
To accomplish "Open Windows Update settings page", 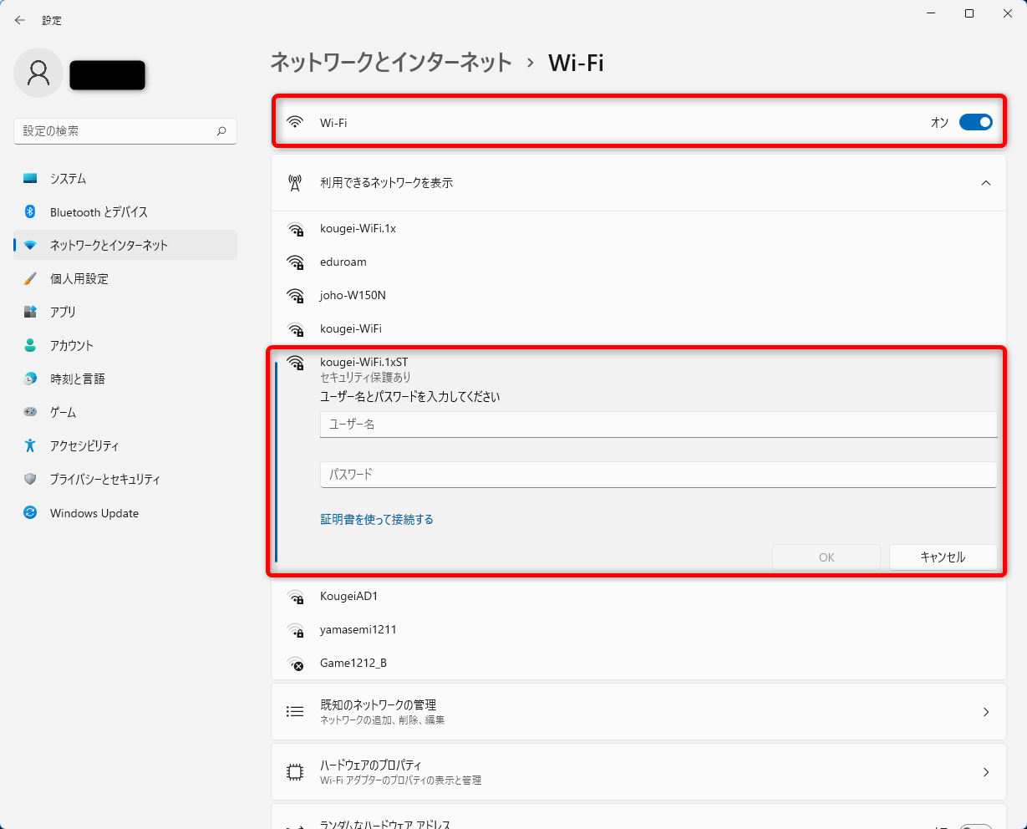I will (125, 513).
